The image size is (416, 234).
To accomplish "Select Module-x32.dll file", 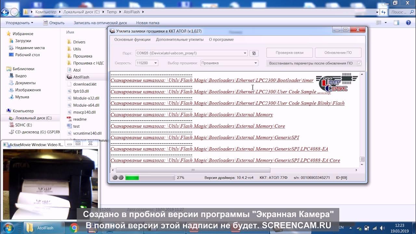I will pyautogui.click(x=86, y=98).
